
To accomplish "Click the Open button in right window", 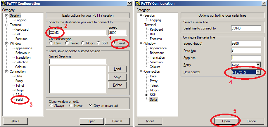I will (226, 121).
